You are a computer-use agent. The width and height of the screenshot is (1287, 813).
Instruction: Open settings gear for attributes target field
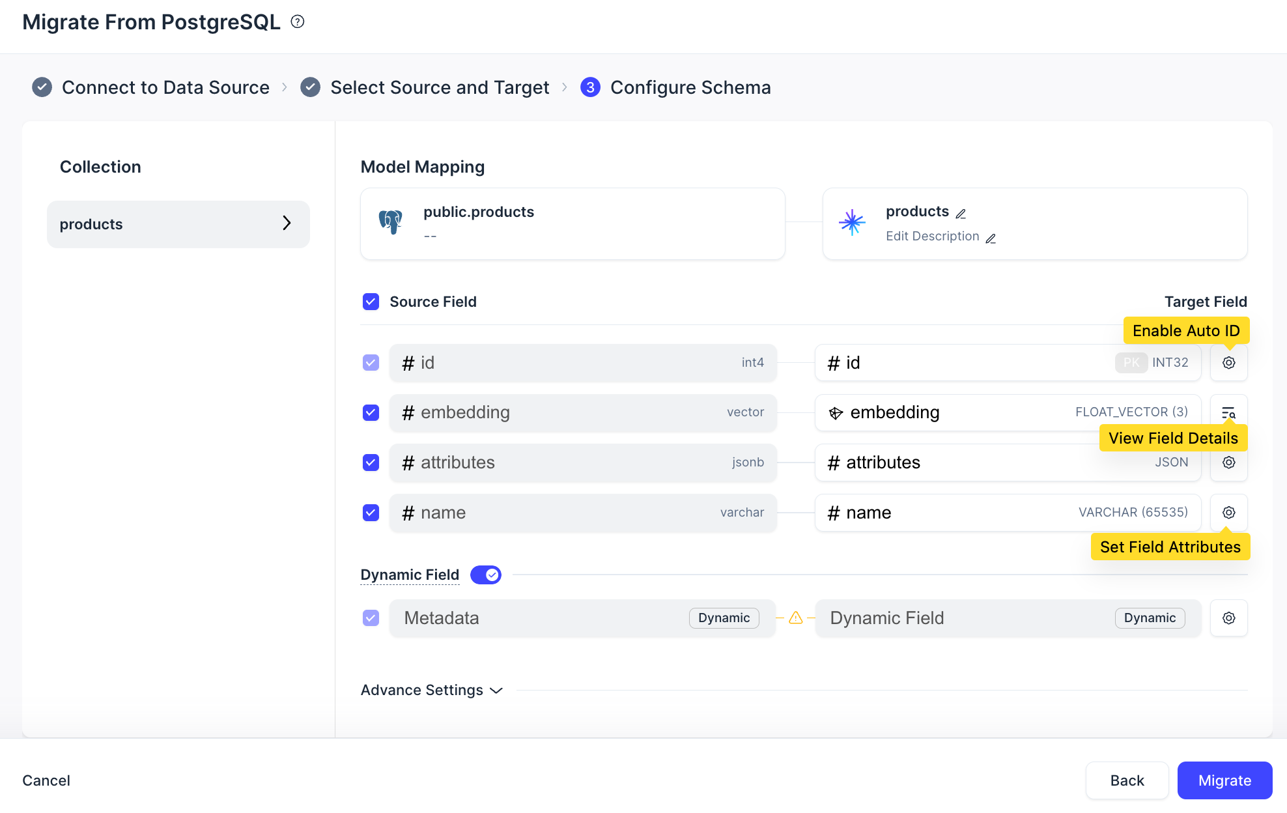pyautogui.click(x=1229, y=463)
